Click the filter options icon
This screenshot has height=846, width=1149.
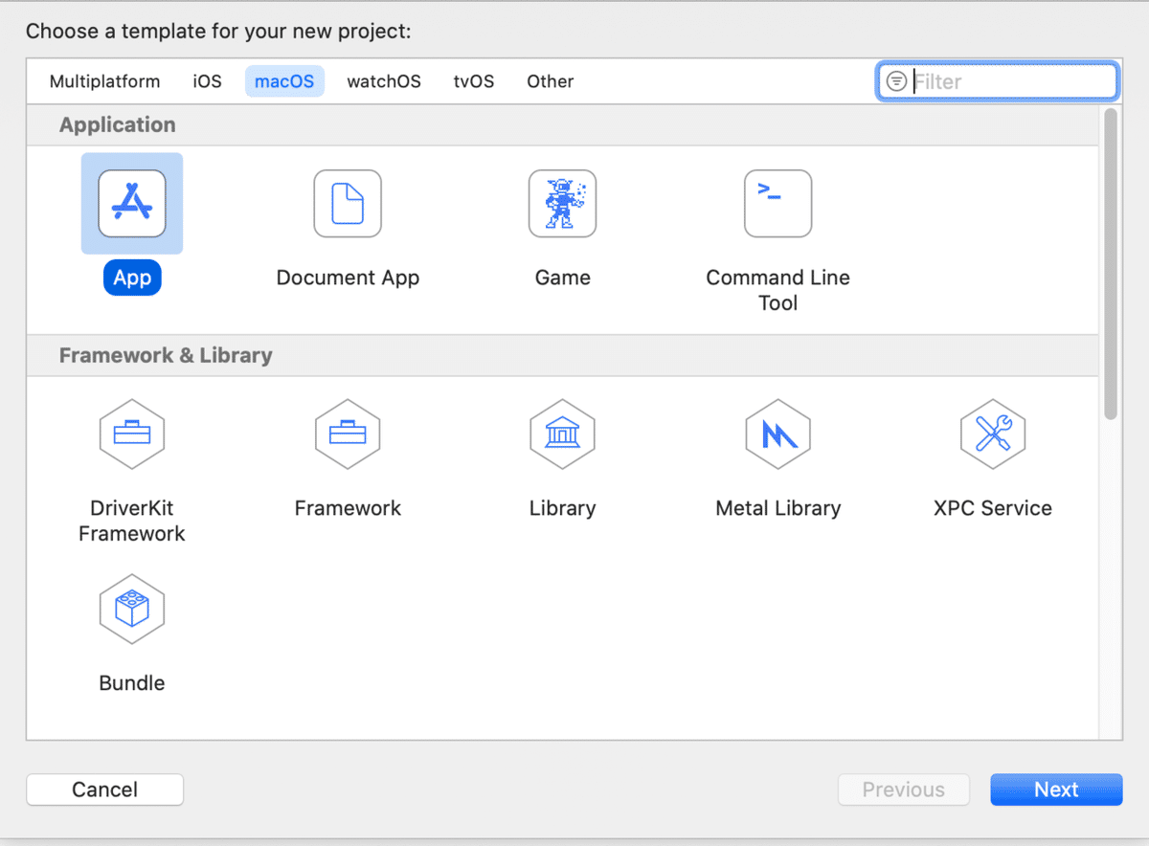tap(896, 81)
